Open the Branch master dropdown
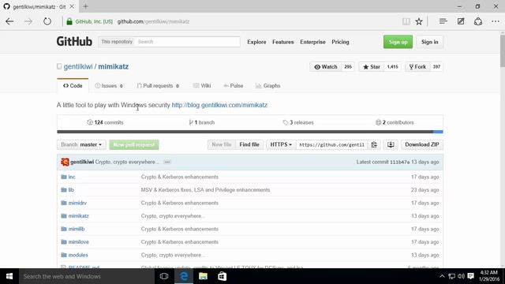This screenshot has width=505, height=284. tap(81, 144)
